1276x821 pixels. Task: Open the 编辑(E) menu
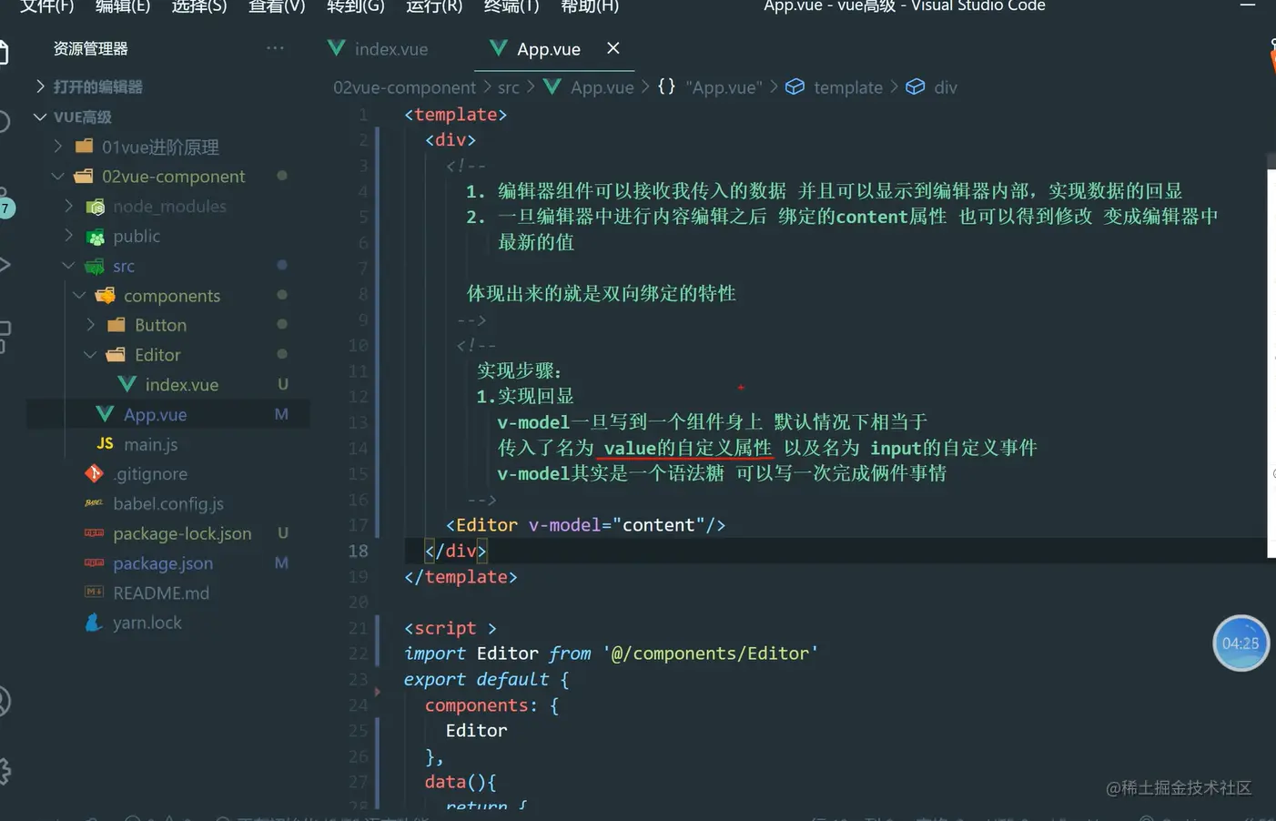click(123, 5)
